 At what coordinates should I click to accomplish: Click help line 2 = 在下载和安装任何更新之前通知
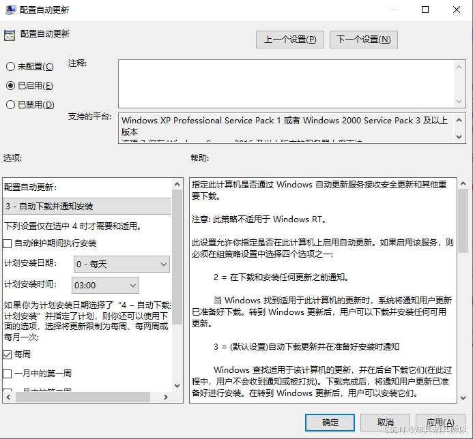click(281, 277)
